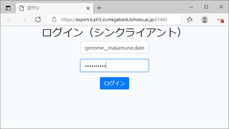Viewport: 229px width, 129px height.
Task: Close the ログイン tab
Action: coord(88,8)
